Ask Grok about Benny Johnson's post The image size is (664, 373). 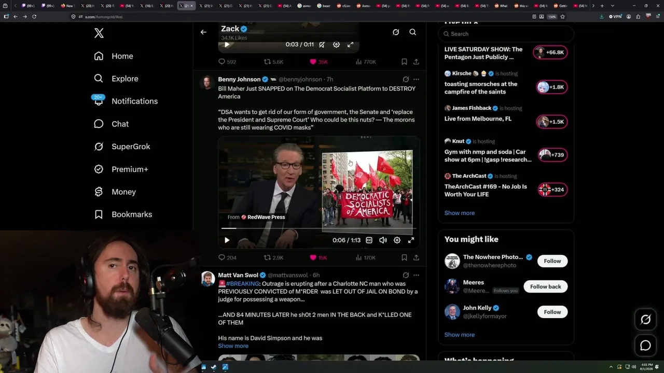tap(406, 79)
